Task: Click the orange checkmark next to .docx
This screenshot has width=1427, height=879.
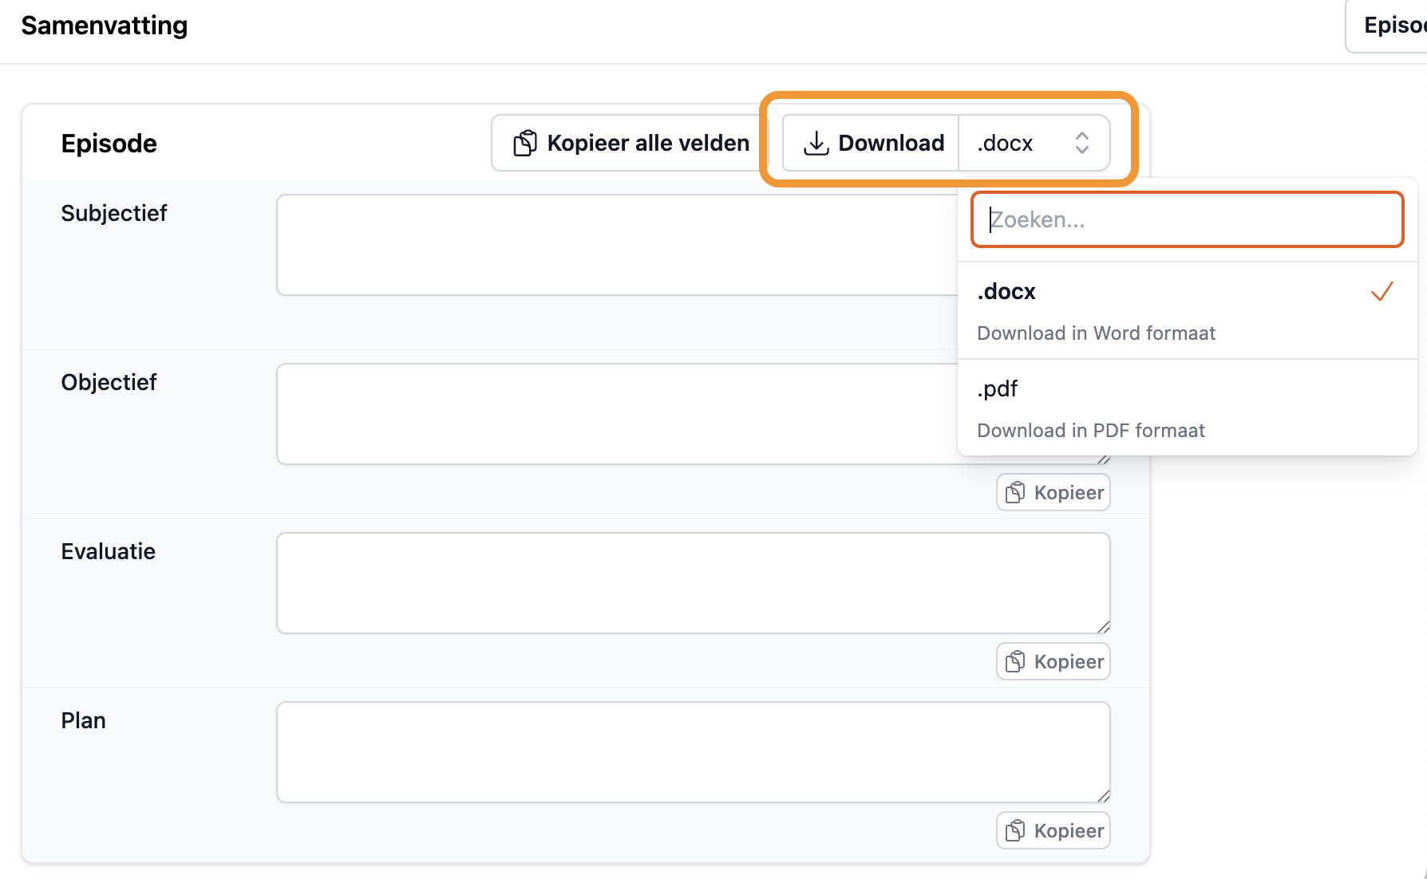Action: pyautogui.click(x=1382, y=292)
